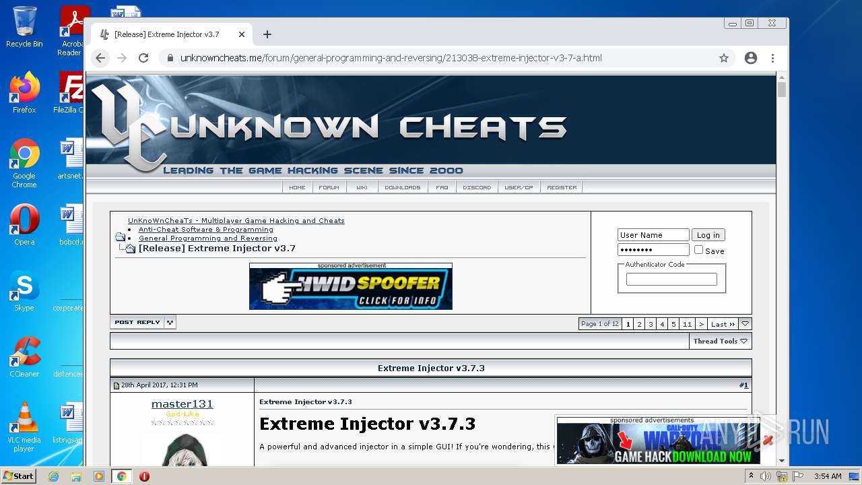Image resolution: width=862 pixels, height=485 pixels.
Task: Open HOME in site navigation
Action: pyautogui.click(x=297, y=187)
